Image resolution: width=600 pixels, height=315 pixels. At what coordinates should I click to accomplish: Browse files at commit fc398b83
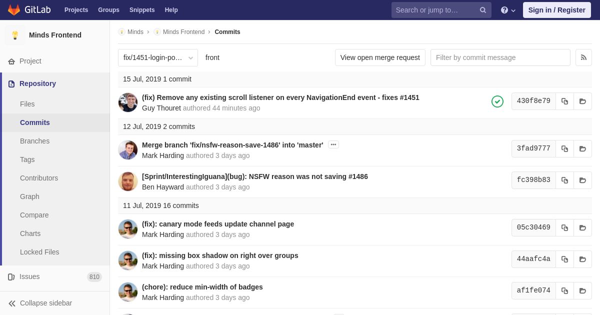(x=582, y=180)
